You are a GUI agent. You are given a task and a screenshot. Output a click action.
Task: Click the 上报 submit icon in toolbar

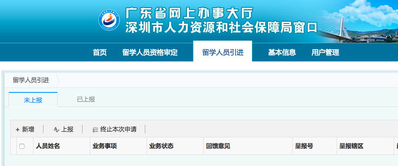56,130
